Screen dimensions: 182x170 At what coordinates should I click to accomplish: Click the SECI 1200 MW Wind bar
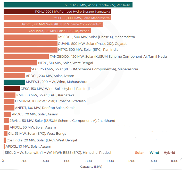(x=68, y=5)
